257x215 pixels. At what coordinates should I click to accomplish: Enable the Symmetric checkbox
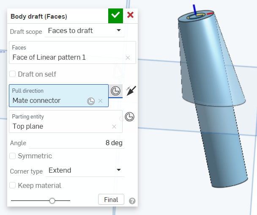click(x=12, y=156)
